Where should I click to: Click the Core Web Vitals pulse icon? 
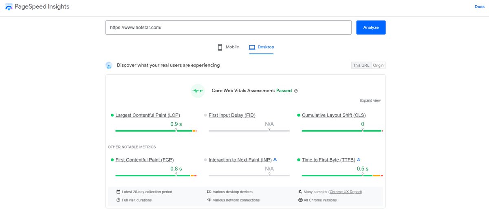coord(198,91)
